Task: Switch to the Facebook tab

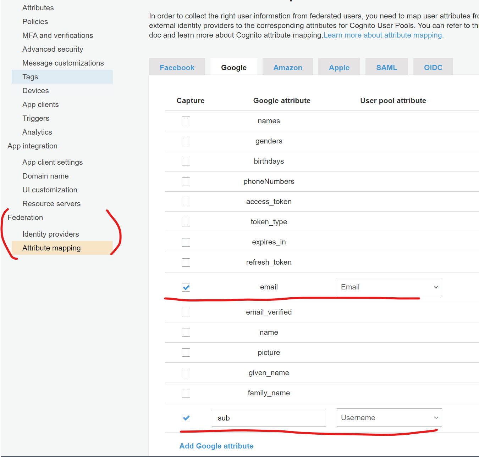Action: (x=177, y=67)
